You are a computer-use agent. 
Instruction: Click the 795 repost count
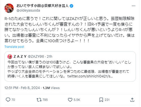[45, 100]
